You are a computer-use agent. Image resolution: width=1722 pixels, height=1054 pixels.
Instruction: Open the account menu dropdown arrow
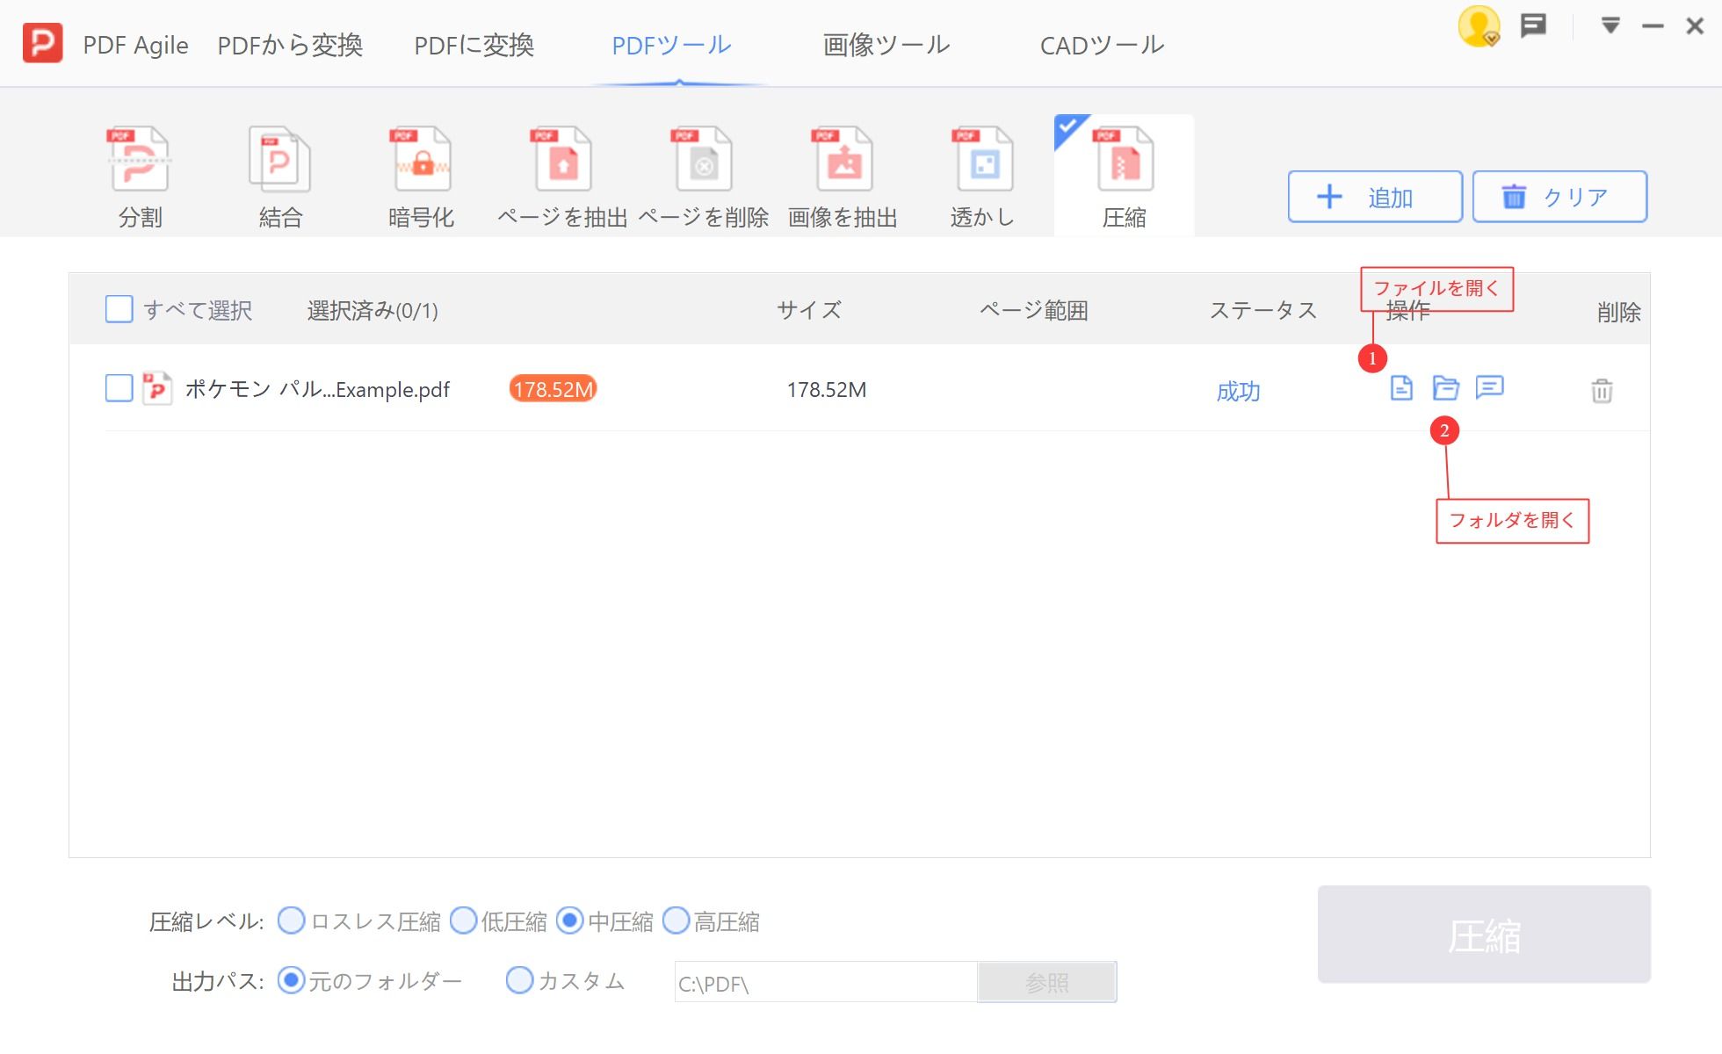point(1610,25)
